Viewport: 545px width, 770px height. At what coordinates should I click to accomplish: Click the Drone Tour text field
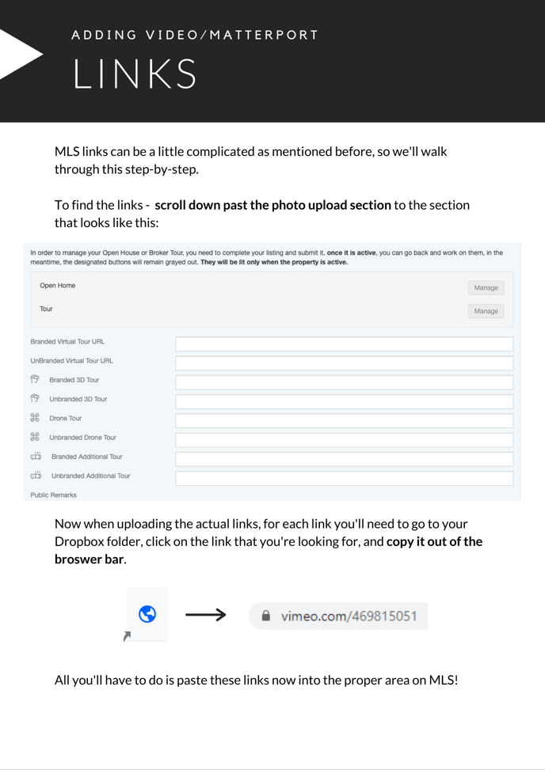(344, 420)
